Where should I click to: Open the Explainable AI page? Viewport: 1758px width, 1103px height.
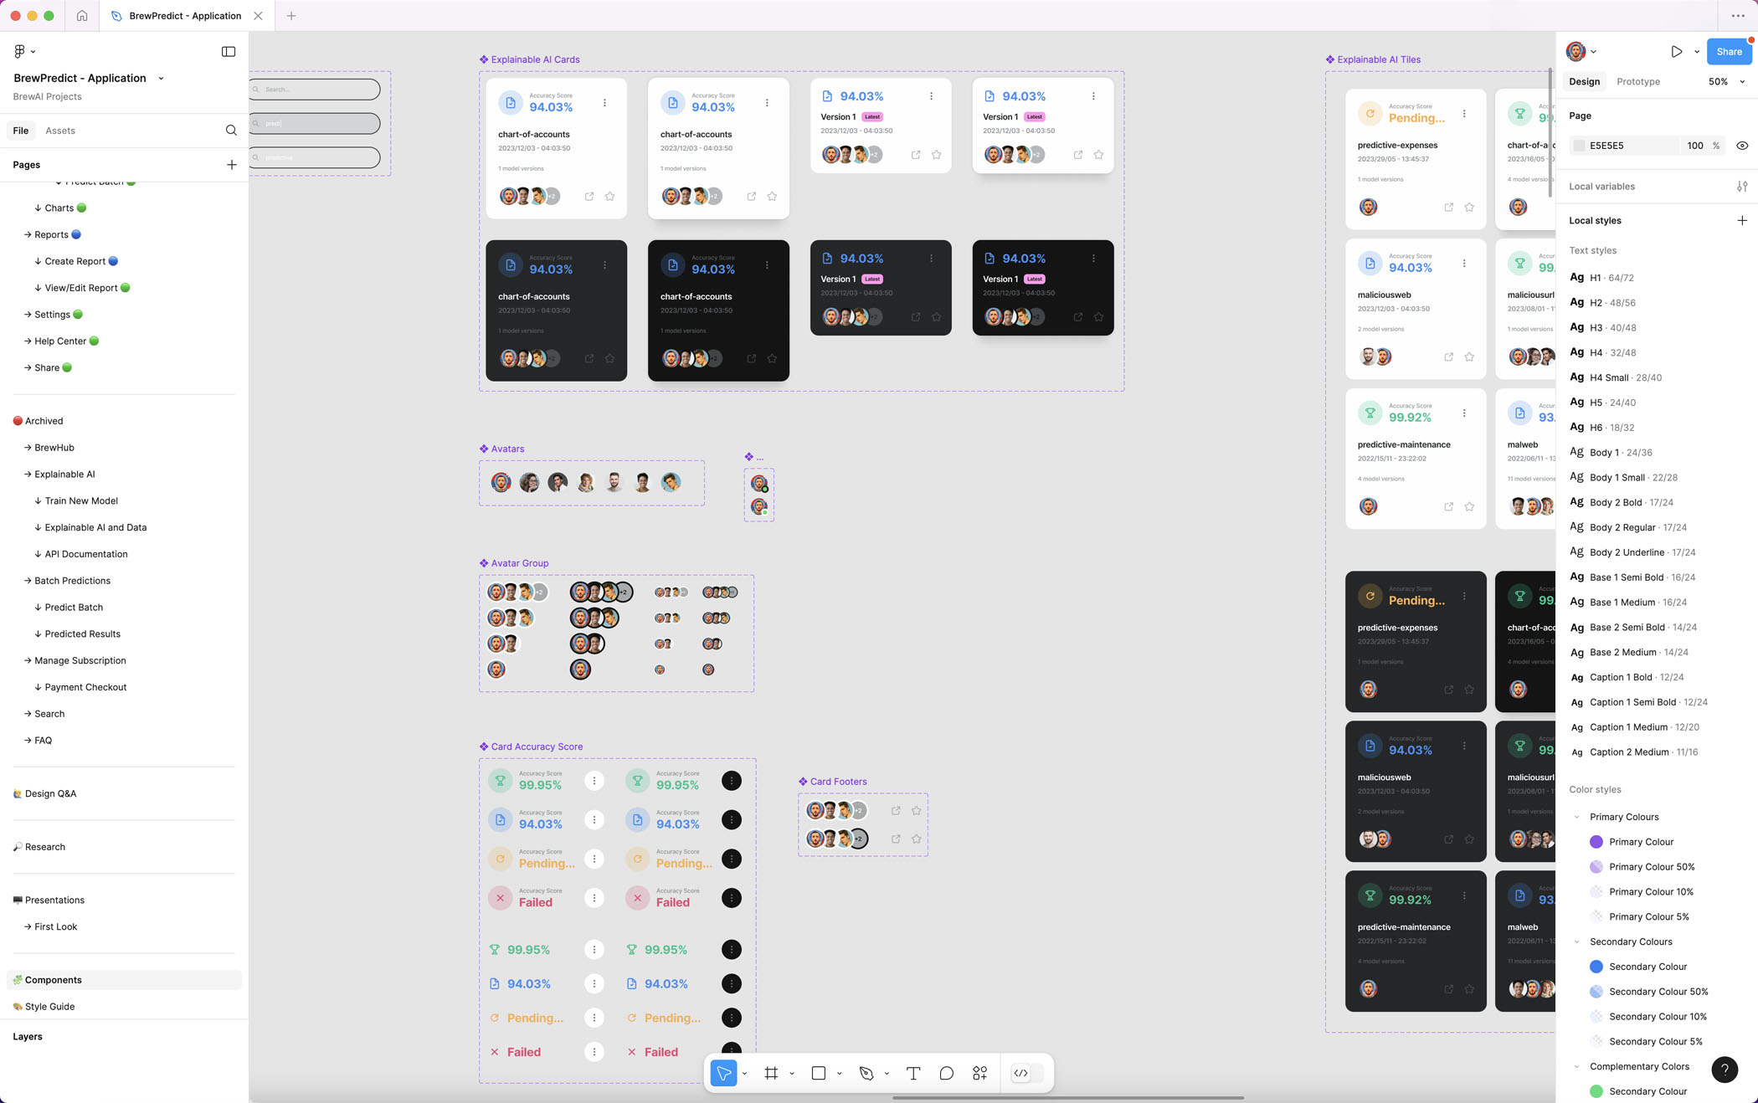[125, 475]
